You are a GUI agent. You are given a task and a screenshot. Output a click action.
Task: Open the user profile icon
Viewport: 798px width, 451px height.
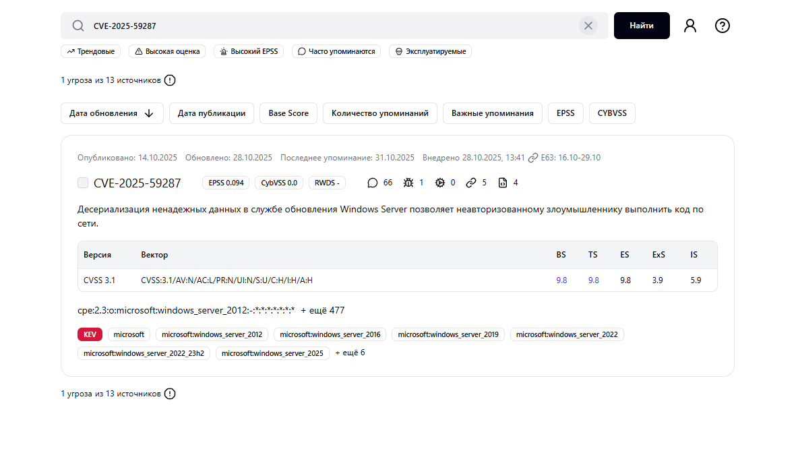[689, 25]
